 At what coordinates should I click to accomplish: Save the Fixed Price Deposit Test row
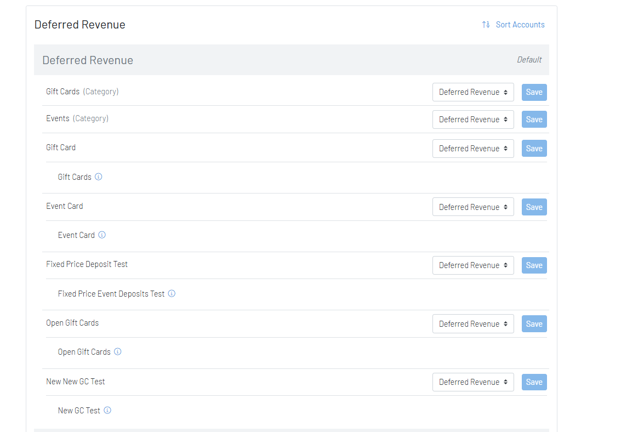pos(534,265)
